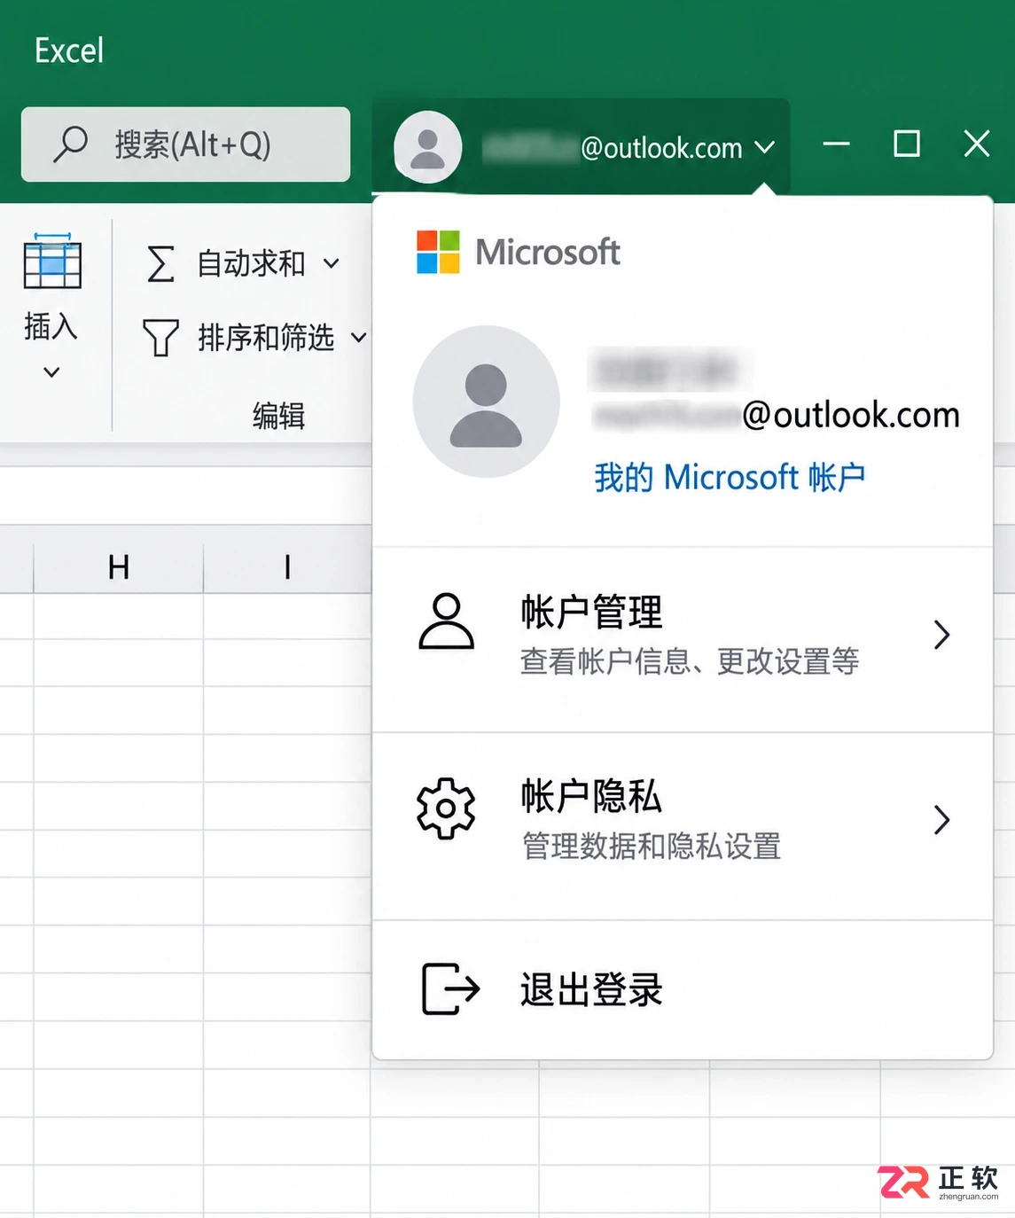Click the 排序和筛选 funnel icon
This screenshot has width=1015, height=1218.
[x=160, y=338]
